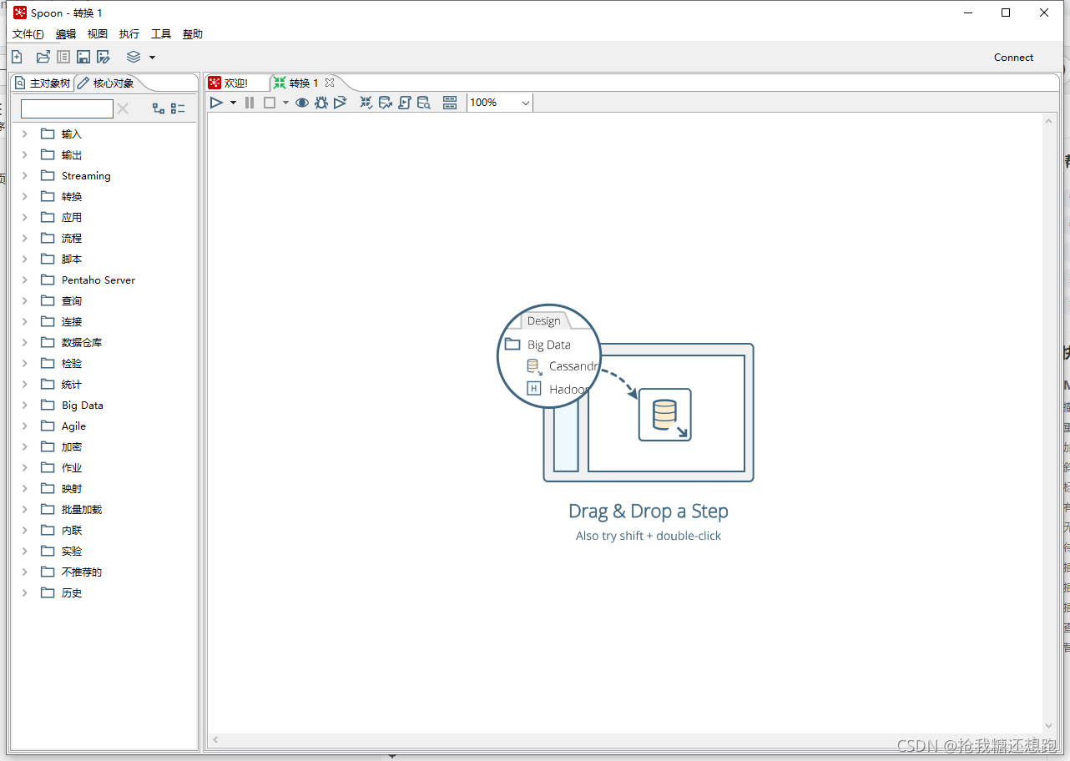Expand the 流程 folder

(x=25, y=238)
